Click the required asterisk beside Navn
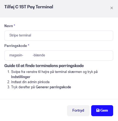118x121 pixels. [14, 25]
